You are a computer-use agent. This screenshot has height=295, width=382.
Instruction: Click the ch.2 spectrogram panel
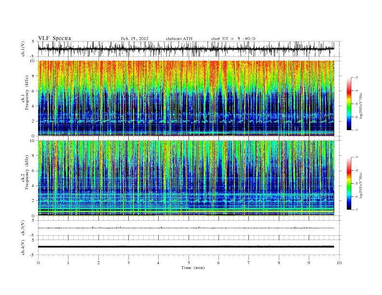tap(186, 178)
